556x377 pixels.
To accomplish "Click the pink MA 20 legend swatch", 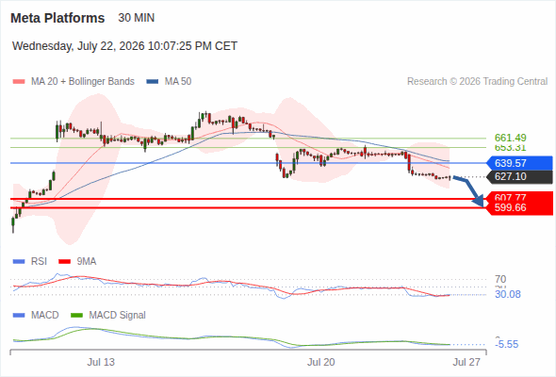I will pos(19,82).
